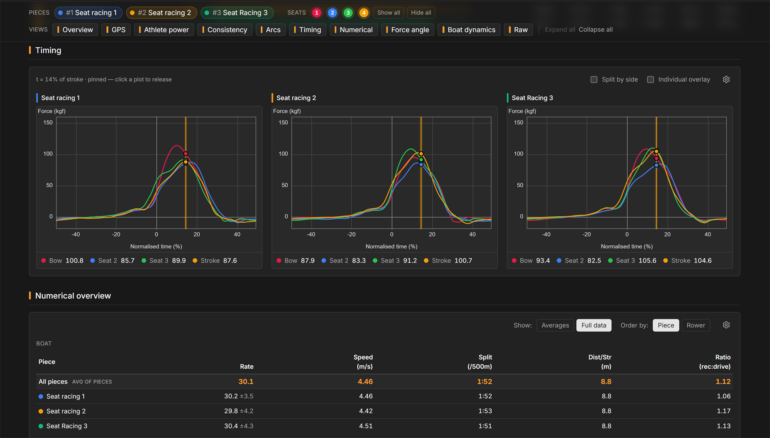This screenshot has width=770, height=438.
Task: Collapse all sections
Action: [596, 30]
